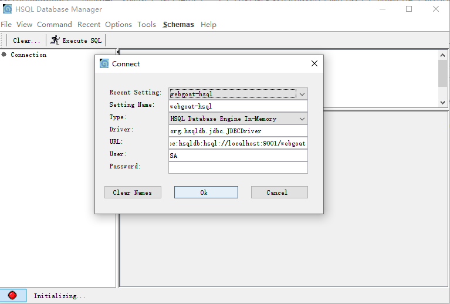Screen dimensions: 450x304
Task: Open the Help menu
Action: [x=208, y=25]
